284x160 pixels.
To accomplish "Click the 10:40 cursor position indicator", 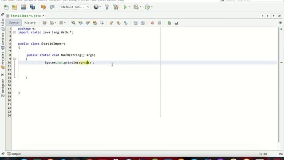I will (263, 154).
